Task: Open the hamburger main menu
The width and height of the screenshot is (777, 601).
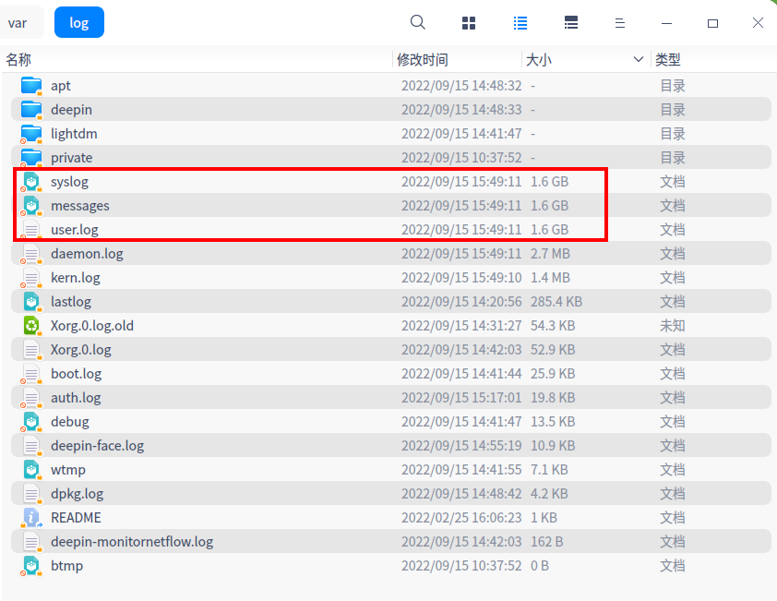Action: point(620,23)
